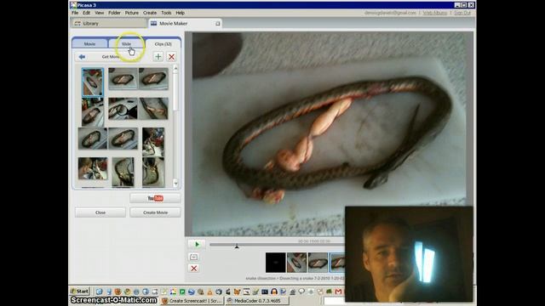This screenshot has width=545, height=306.
Task: Click the green plus add-clip icon
Action: pos(158,57)
